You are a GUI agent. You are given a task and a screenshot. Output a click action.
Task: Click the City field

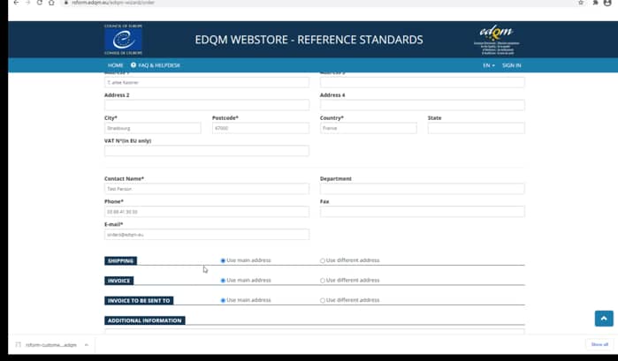pos(153,128)
